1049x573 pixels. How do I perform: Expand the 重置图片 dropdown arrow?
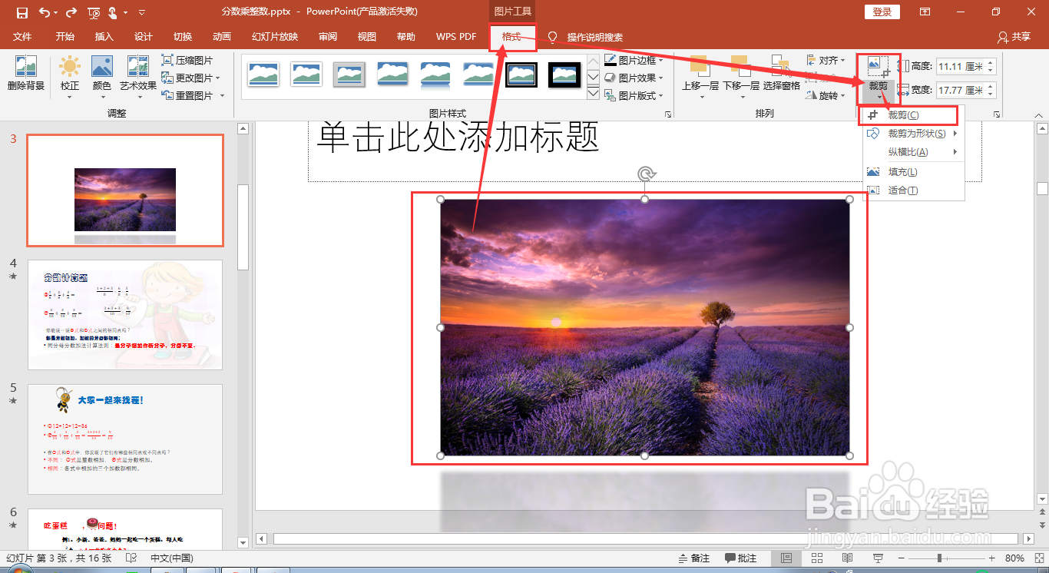(x=223, y=95)
